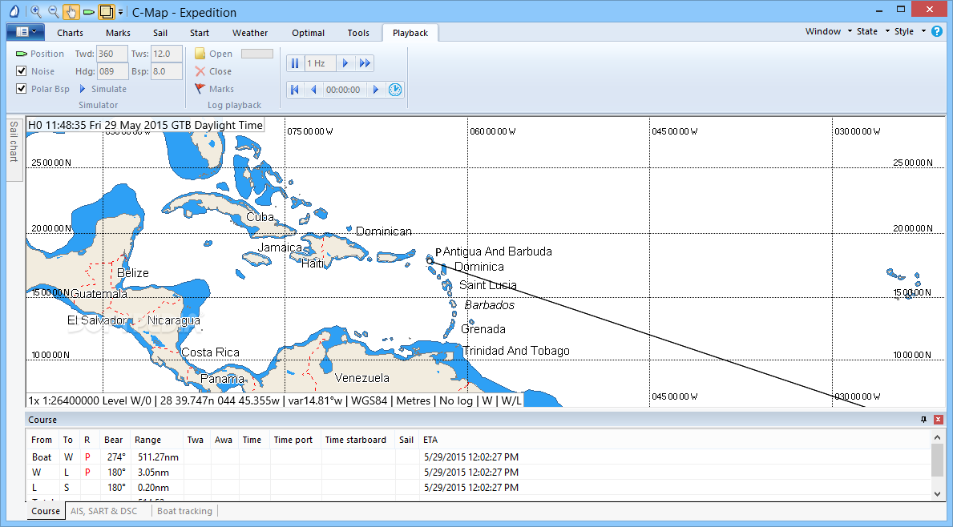Open the Optimal ribbon tab

pos(308,33)
